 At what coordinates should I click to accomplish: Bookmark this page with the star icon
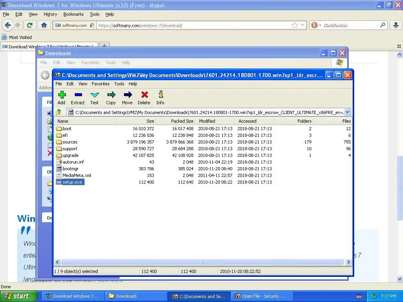click(294, 25)
